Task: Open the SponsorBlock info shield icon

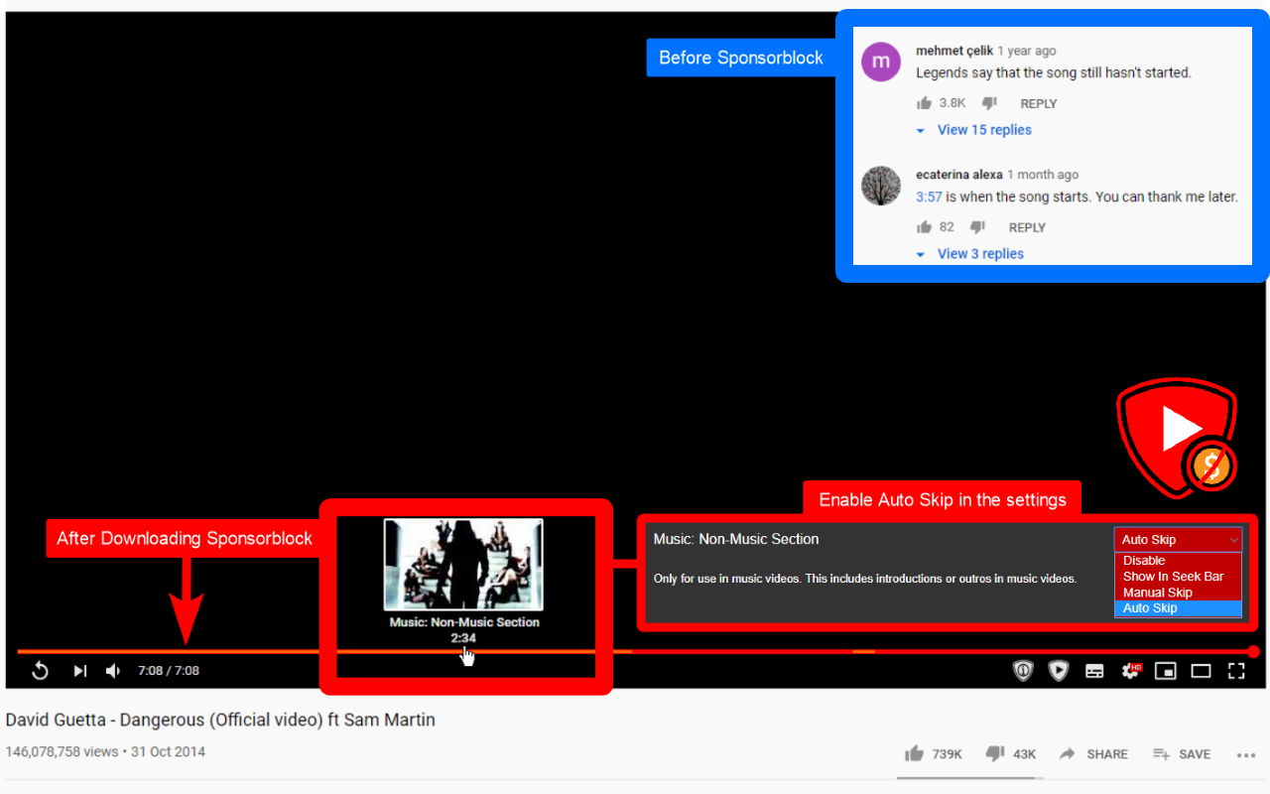Action: tap(1023, 670)
